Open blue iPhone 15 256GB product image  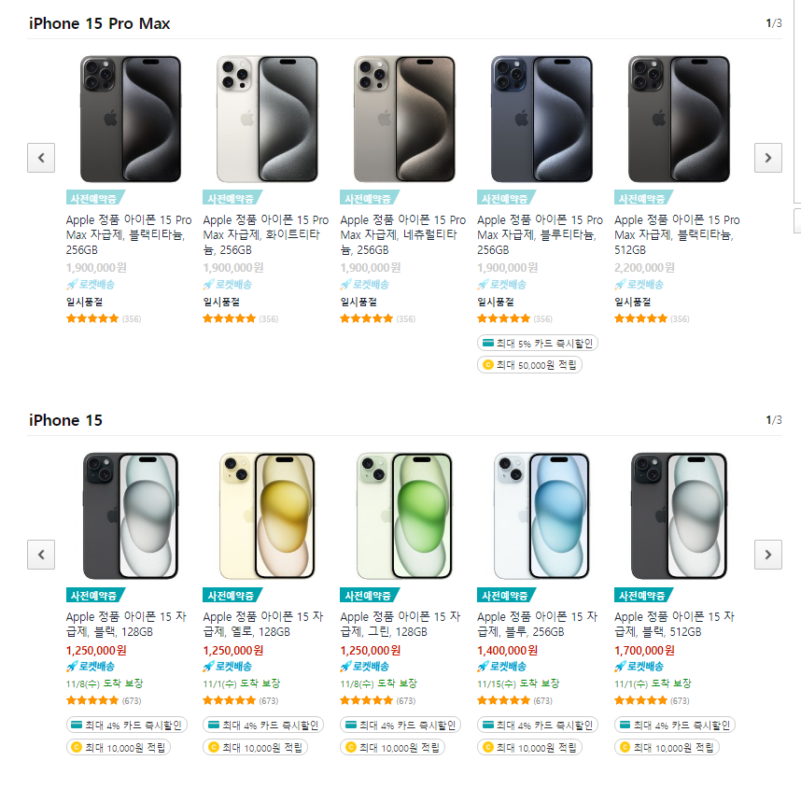point(541,515)
